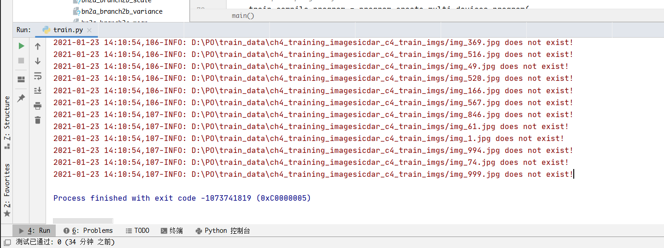Screen dimensions: 664x248
Task: Restore the Run panel layout
Action: (21, 79)
